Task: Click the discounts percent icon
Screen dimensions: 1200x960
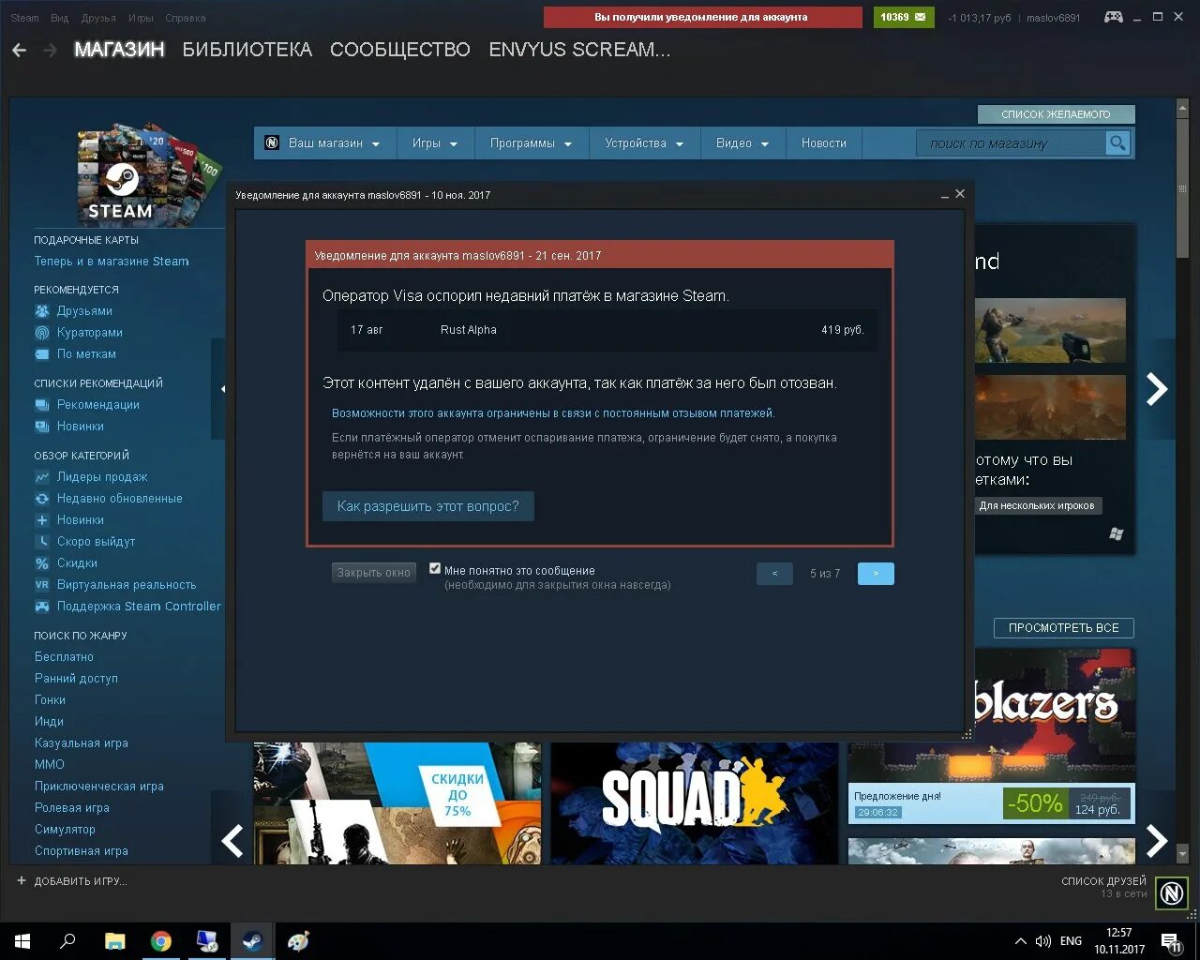Action: click(42, 563)
